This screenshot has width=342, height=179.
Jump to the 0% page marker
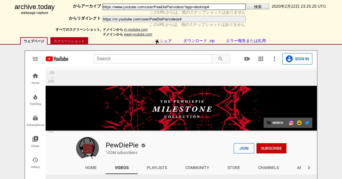pyautogui.click(x=52, y=72)
